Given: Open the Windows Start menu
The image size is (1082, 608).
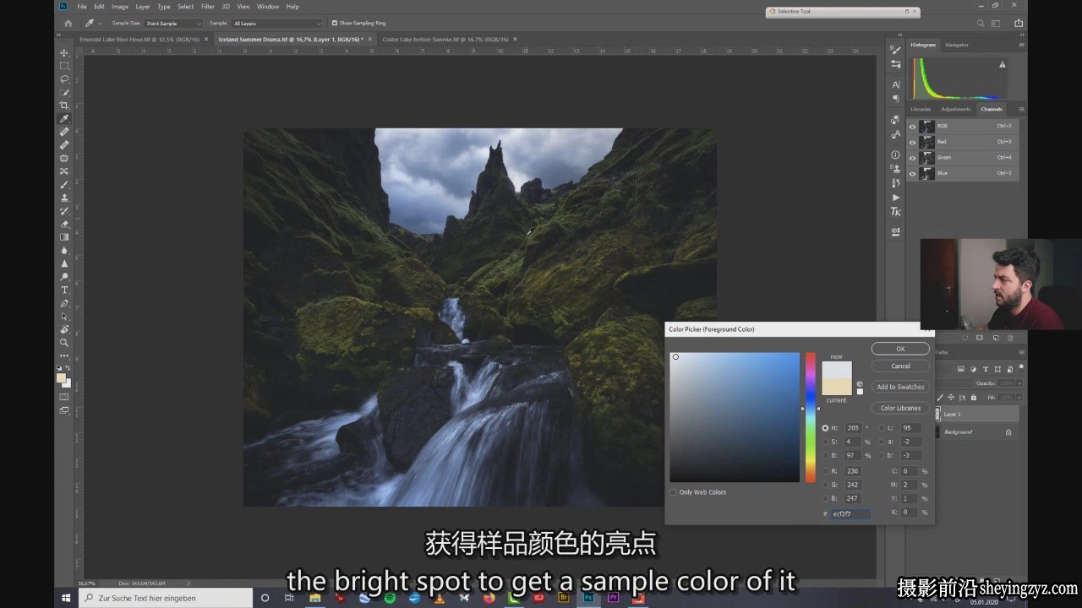Looking at the screenshot, I should point(66,598).
